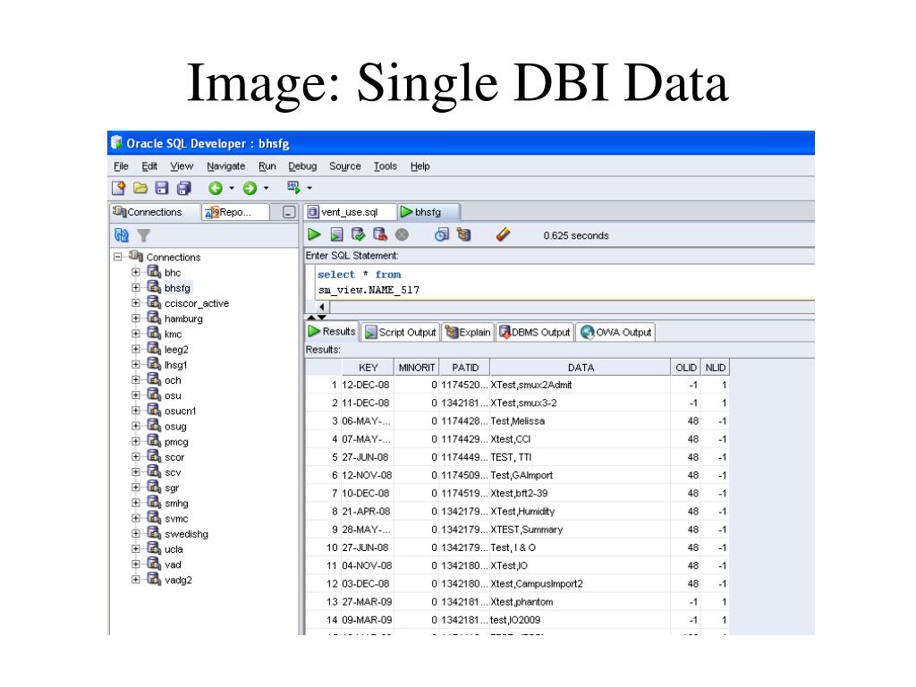This screenshot has width=916, height=687.
Task: Click the Run Script icon
Action: 336,235
